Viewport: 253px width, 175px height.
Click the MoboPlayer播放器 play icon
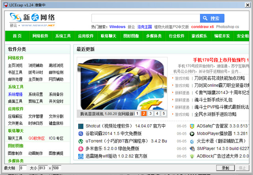pos(192,134)
